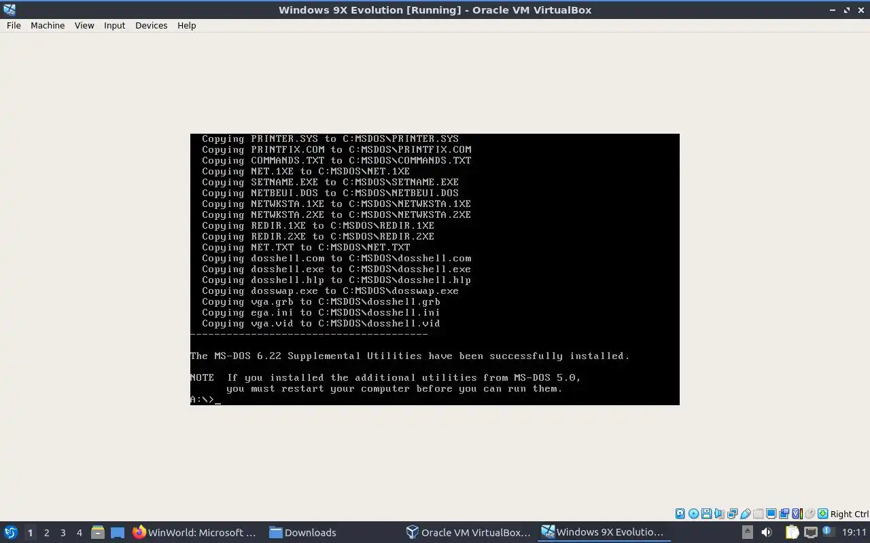Launch the file manager from taskbar
The height and width of the screenshot is (543, 870).
98,532
